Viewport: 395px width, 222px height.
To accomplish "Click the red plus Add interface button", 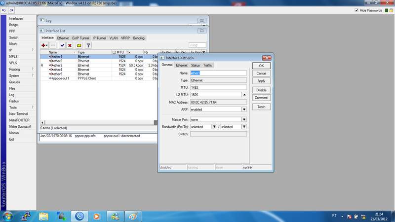I will [43, 45].
